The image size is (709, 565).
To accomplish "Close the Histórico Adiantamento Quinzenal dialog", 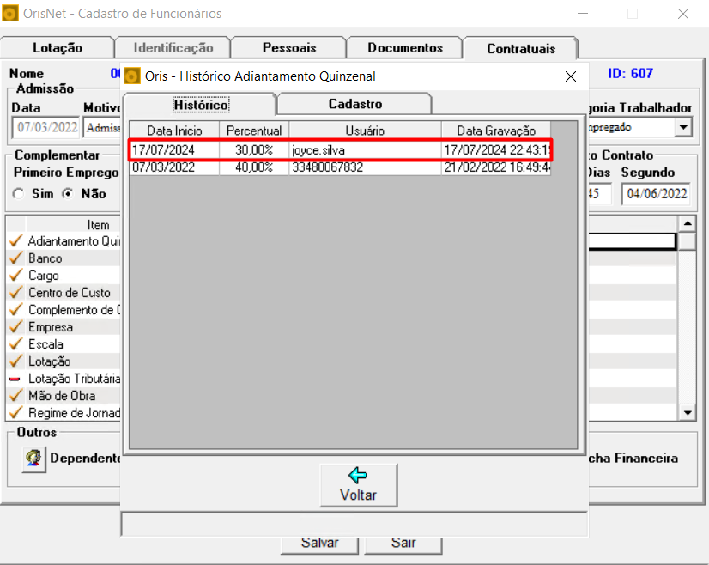I will (x=571, y=76).
